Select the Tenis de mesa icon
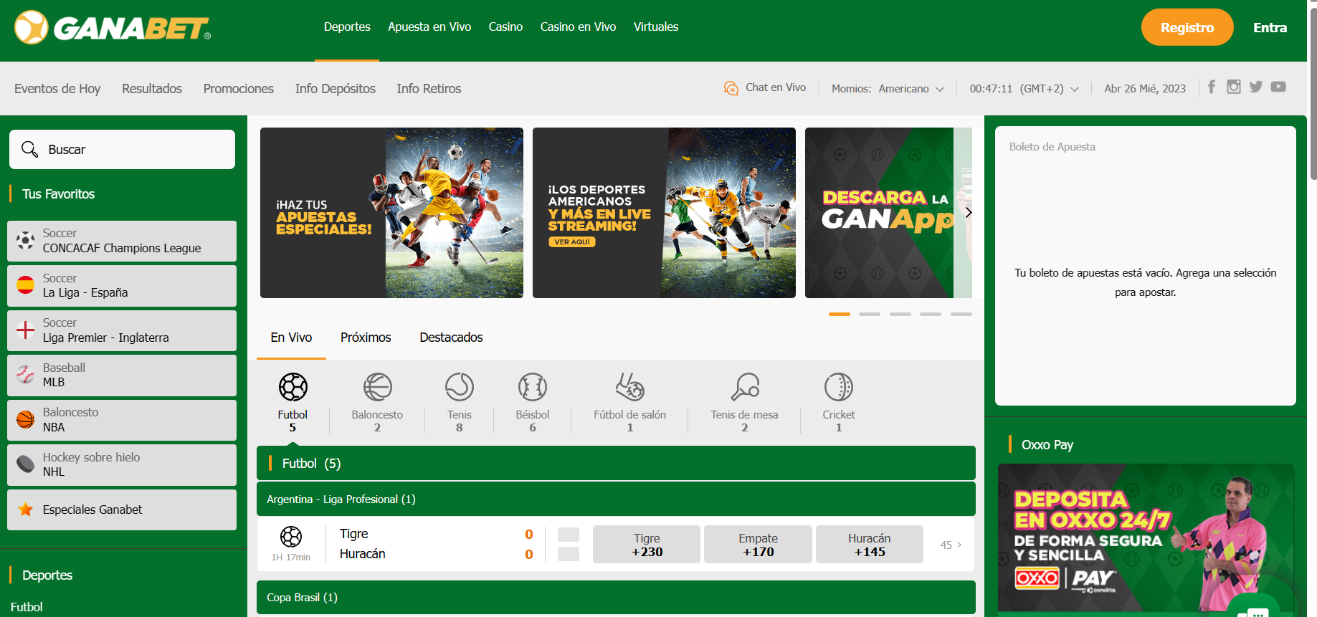The image size is (1317, 617). pyautogui.click(x=745, y=387)
